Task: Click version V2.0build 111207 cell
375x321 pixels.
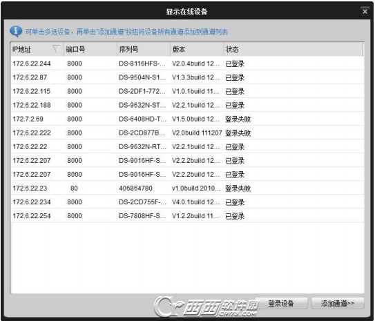Action: (197, 133)
